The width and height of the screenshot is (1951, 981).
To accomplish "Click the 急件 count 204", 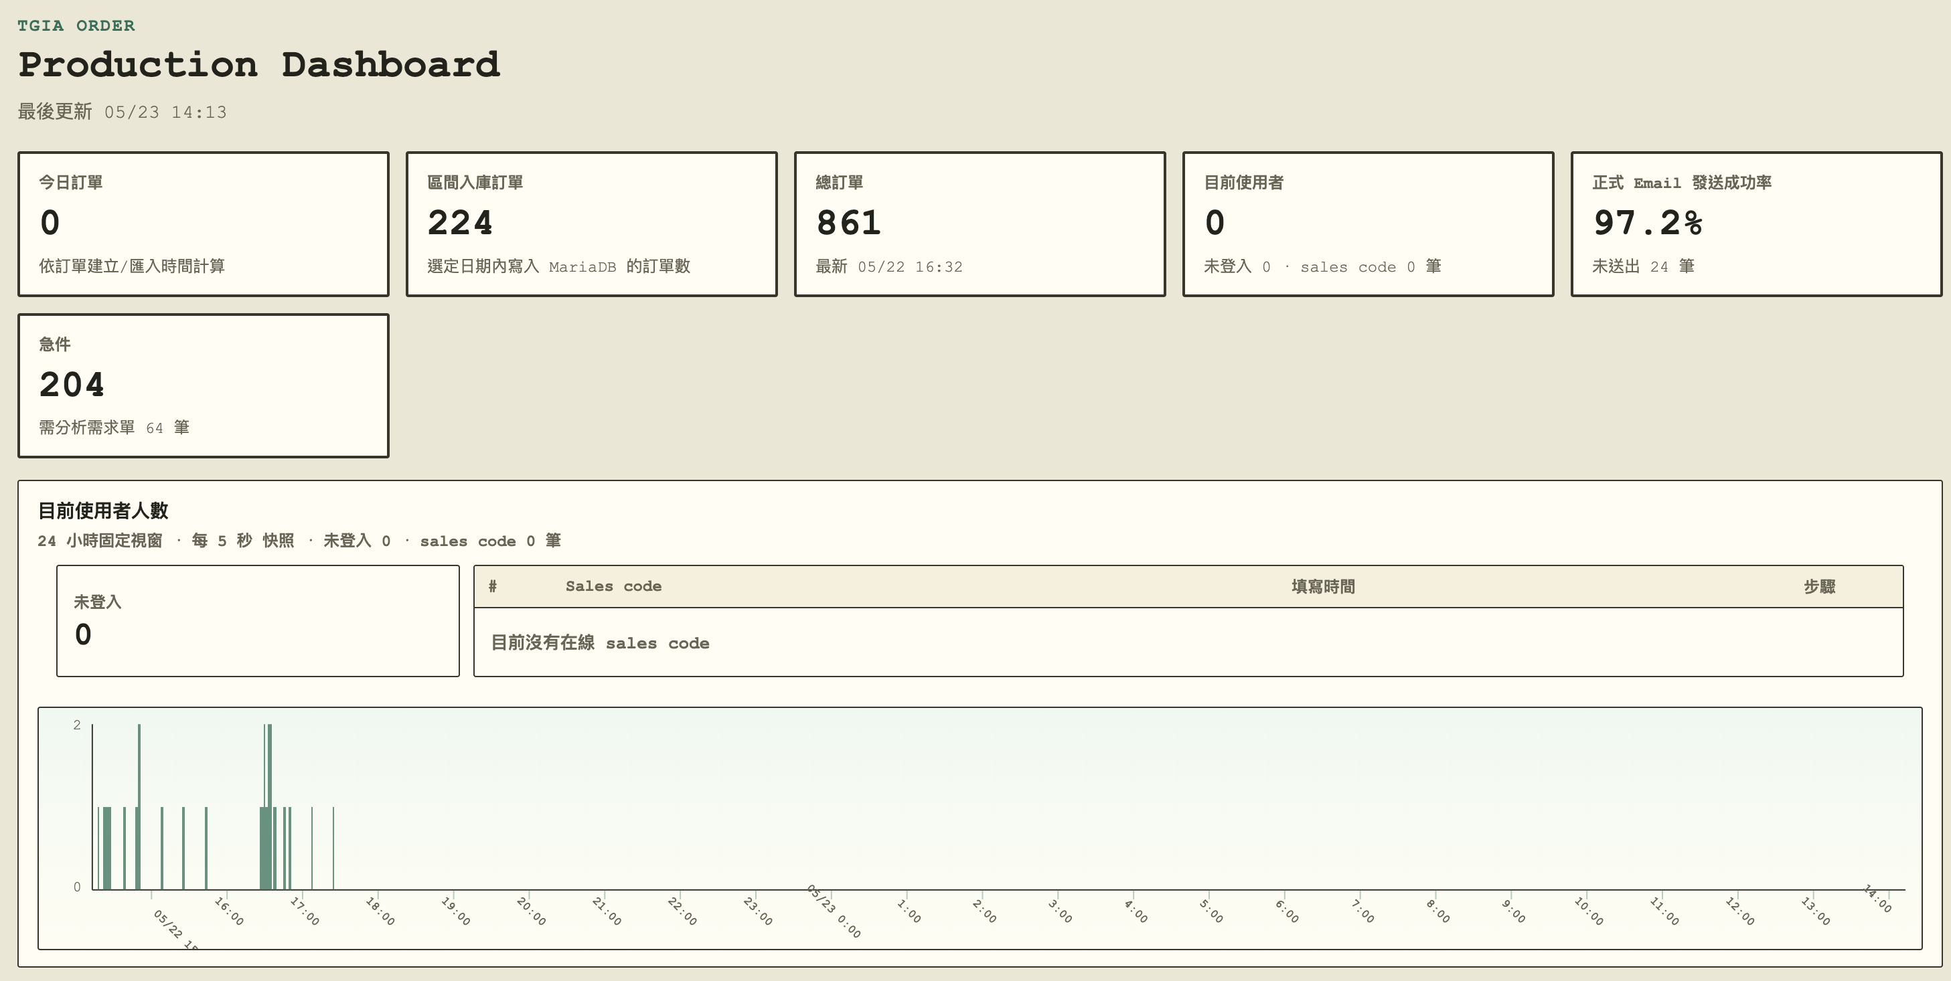I will pyautogui.click(x=72, y=385).
